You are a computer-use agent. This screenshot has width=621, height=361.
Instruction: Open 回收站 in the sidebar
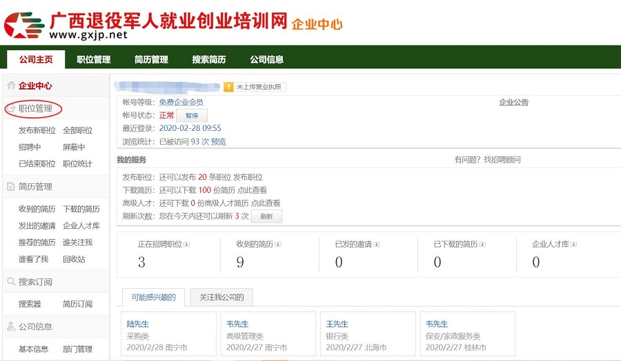click(74, 259)
